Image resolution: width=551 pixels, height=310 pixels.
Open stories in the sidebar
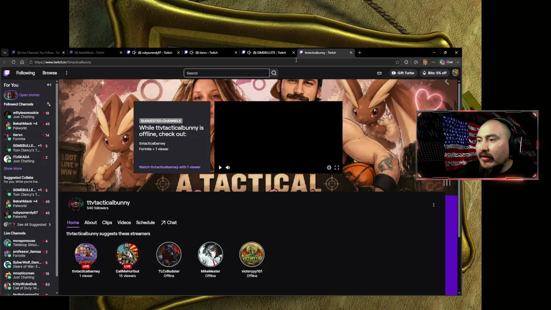click(29, 95)
